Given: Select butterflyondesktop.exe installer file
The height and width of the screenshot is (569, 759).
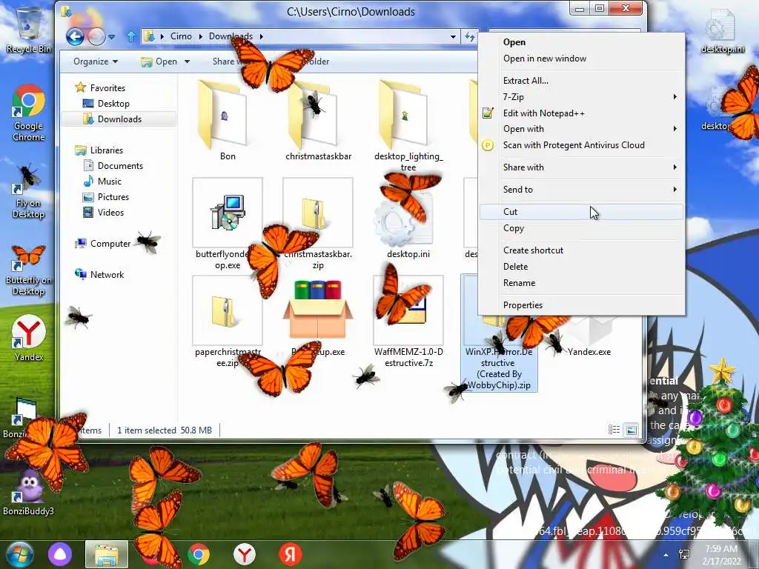Looking at the screenshot, I should pos(228,224).
